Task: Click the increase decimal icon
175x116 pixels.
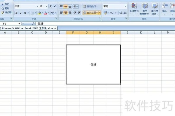Action: pyautogui.click(x=121, y=13)
